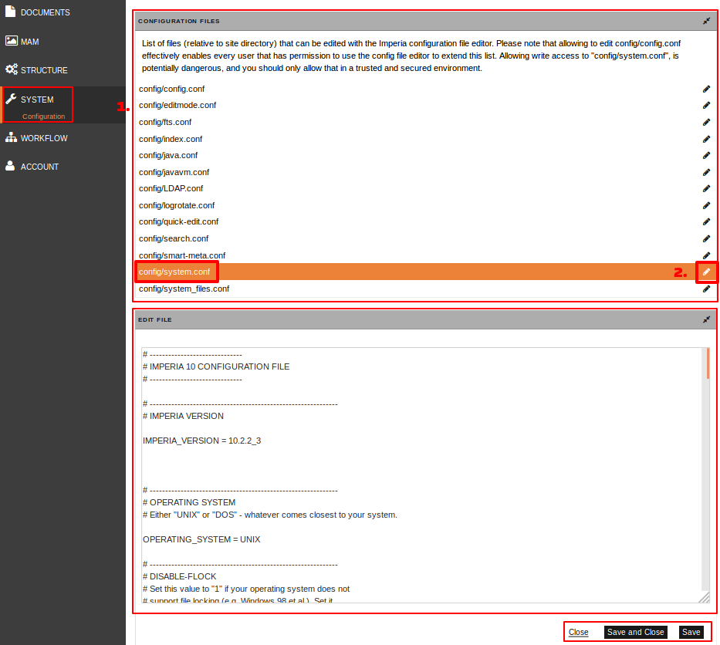Viewport: 720px width, 645px height.
Task: Click the edit icon for config/LDAP.conf
Action: coord(706,189)
